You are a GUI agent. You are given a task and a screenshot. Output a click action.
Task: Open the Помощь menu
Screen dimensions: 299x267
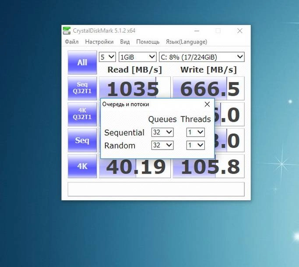148,42
